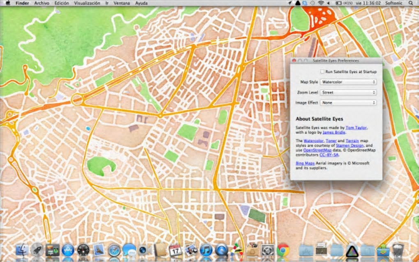Open Finder from the Dock
The image size is (419, 262).
pyautogui.click(x=22, y=250)
